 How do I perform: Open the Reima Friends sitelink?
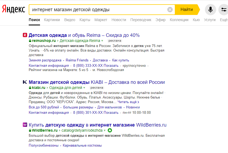[x=77, y=60]
